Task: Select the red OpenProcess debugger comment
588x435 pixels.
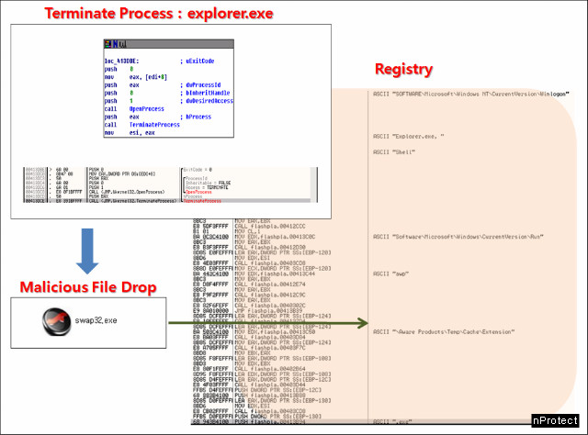Action: [198, 192]
